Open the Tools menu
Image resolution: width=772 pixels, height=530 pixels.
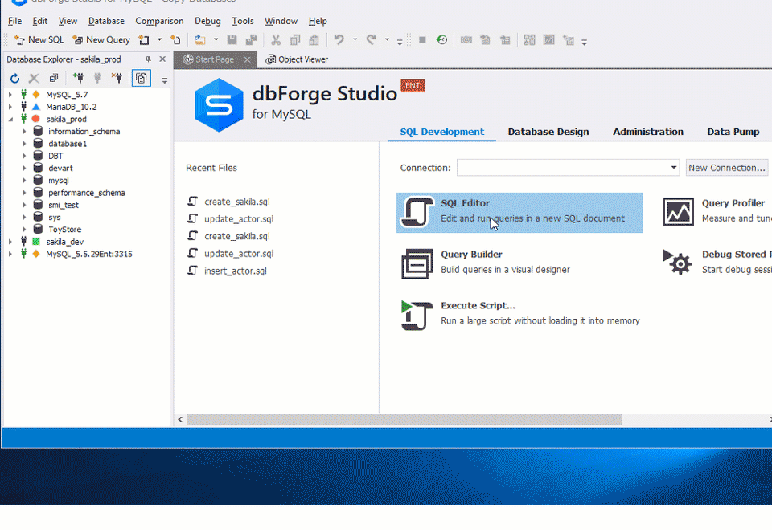[x=243, y=21]
